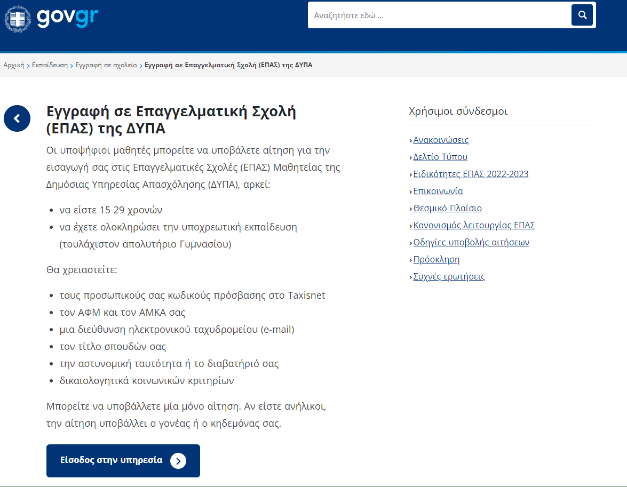Click the Πρόσκληση link
The image size is (627, 487).
(436, 259)
